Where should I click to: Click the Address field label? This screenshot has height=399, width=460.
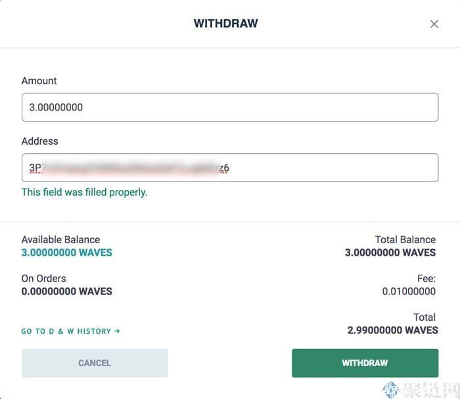[x=39, y=141]
